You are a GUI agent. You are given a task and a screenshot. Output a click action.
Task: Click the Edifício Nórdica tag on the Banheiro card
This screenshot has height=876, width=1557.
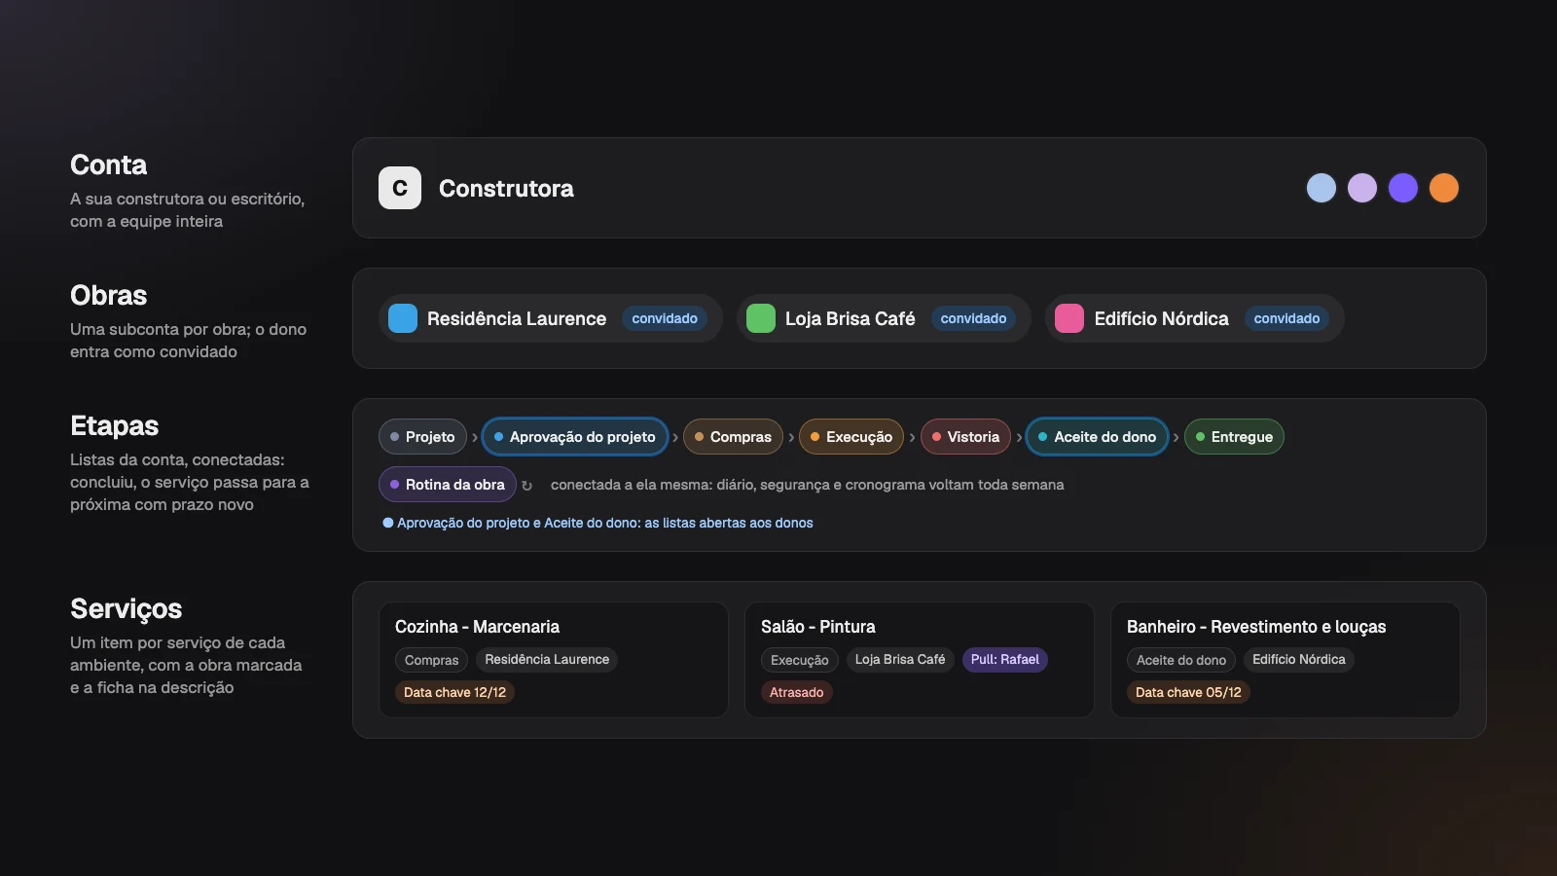click(1299, 660)
